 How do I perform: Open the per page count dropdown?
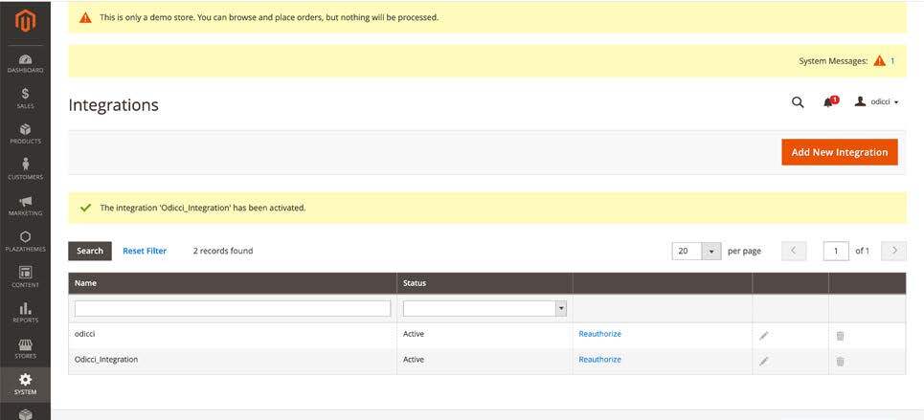pyautogui.click(x=710, y=251)
